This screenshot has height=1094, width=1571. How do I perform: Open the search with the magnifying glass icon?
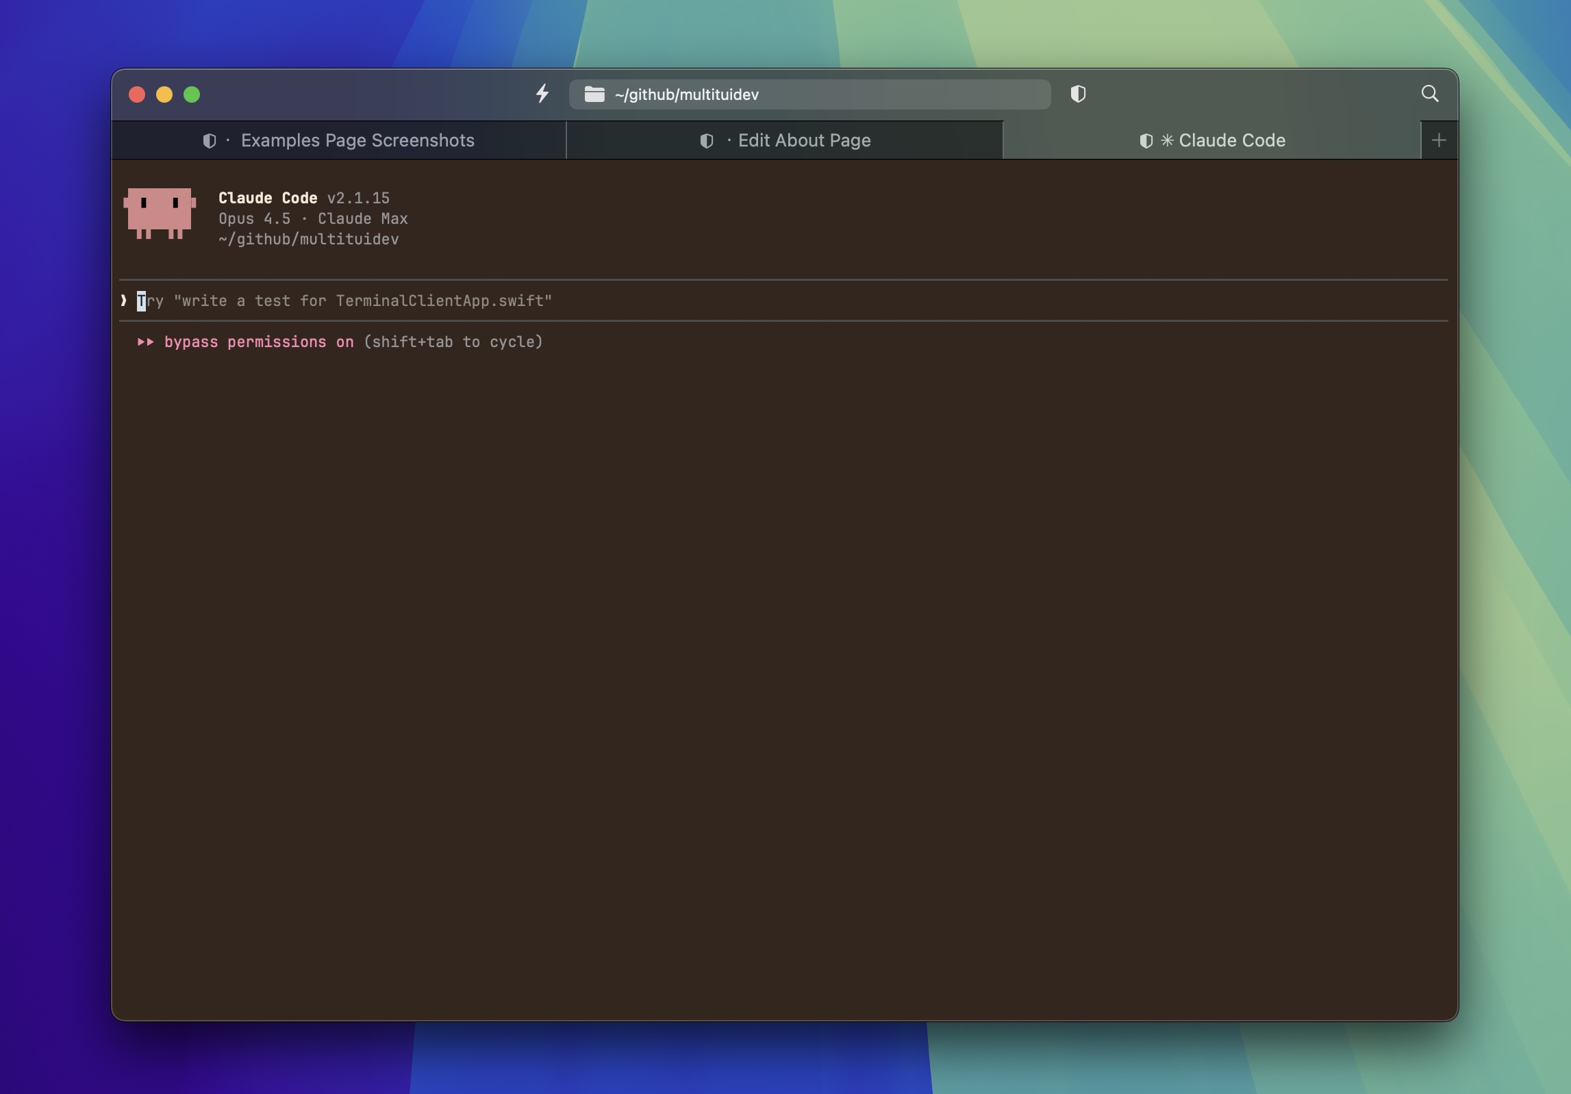[x=1430, y=94]
